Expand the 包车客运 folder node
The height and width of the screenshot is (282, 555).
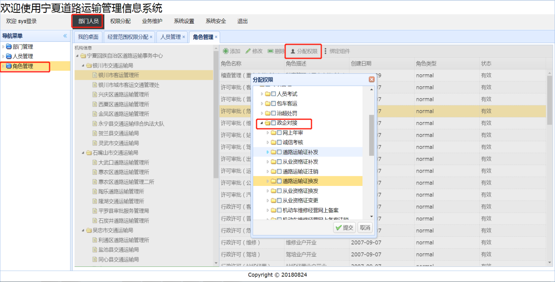pos(262,104)
